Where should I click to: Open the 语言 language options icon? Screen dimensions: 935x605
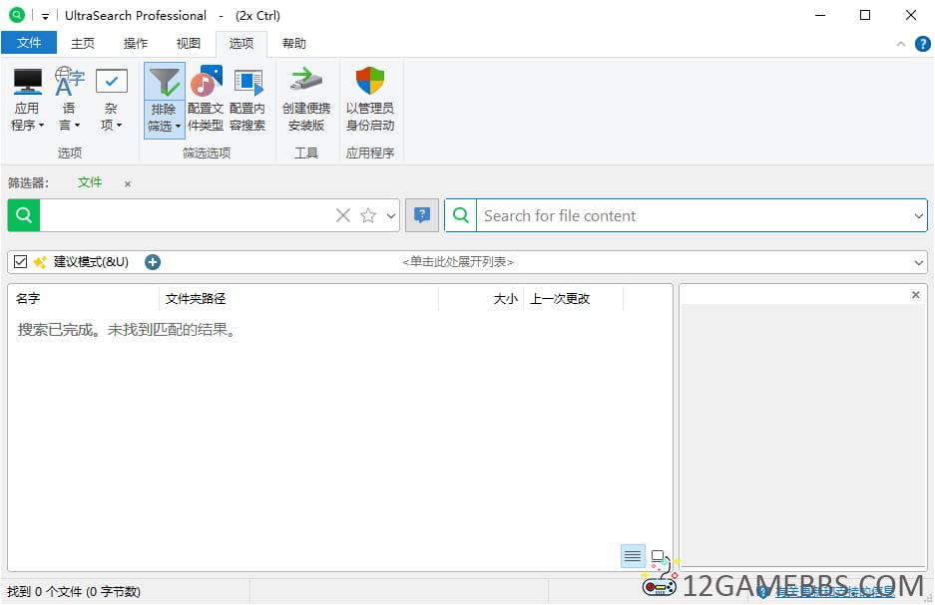click(69, 82)
